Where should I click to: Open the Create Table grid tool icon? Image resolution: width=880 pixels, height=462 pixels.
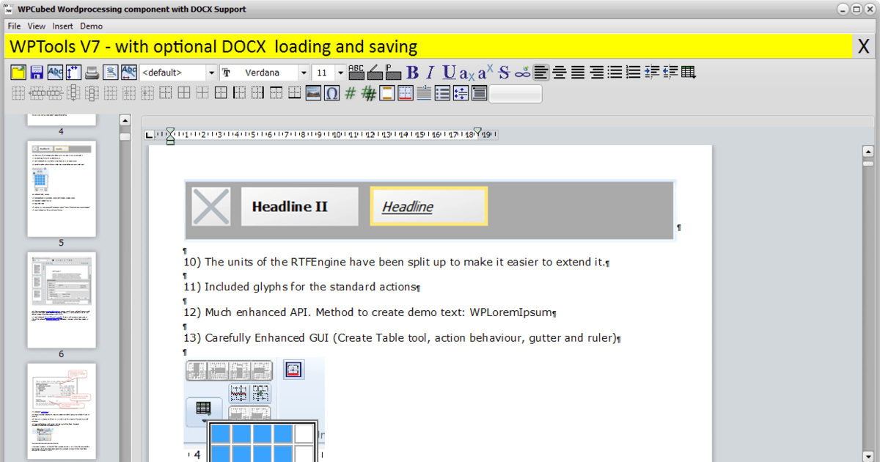pyautogui.click(x=689, y=72)
